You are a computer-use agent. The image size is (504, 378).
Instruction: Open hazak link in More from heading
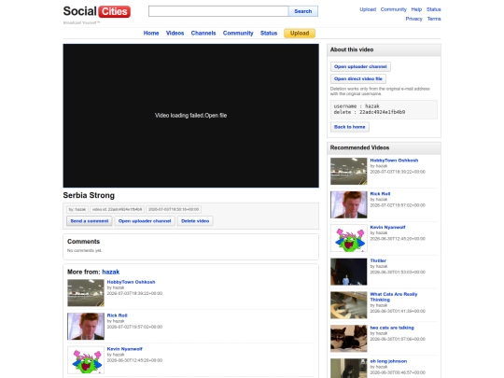pyautogui.click(x=110, y=272)
